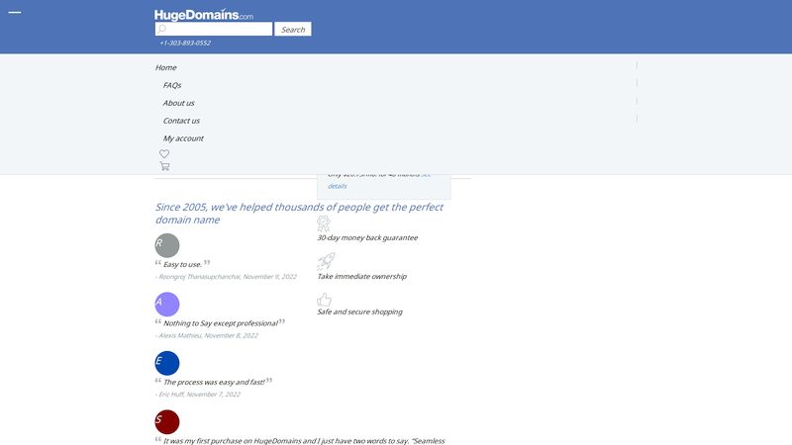
Task: Click the dark red S reviewer avatar
Action: (x=167, y=422)
